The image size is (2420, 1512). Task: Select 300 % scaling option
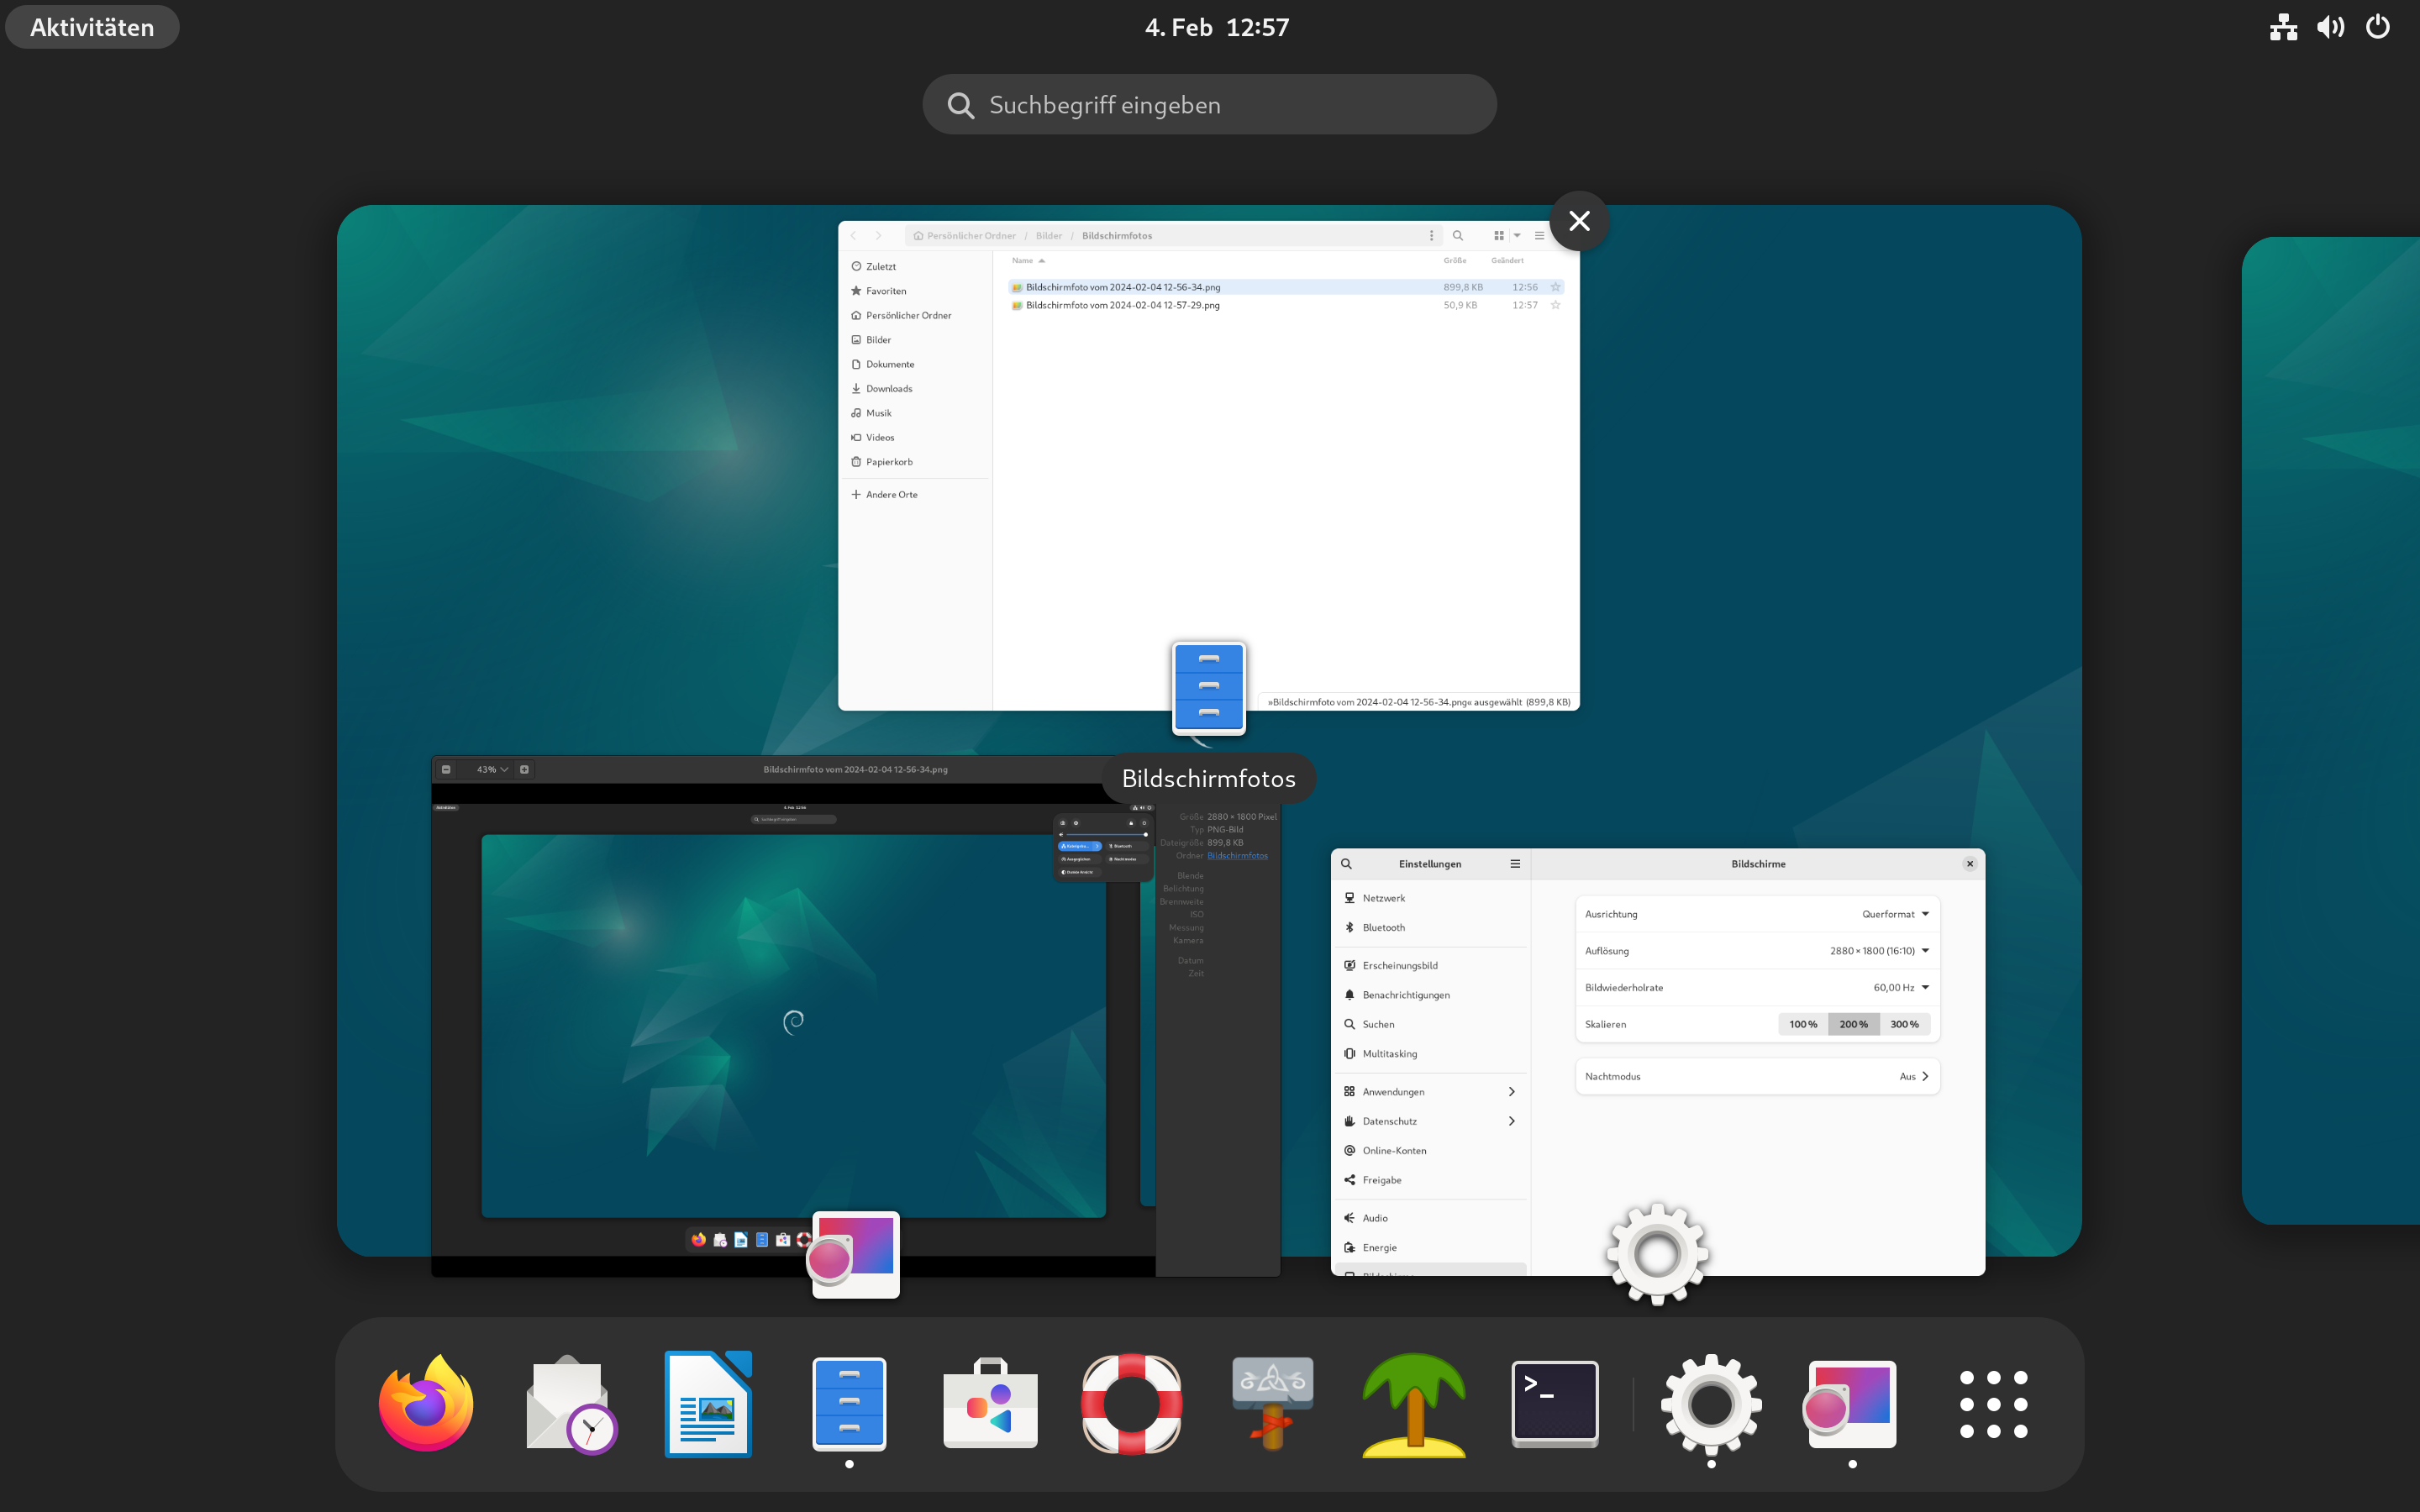[1904, 1024]
